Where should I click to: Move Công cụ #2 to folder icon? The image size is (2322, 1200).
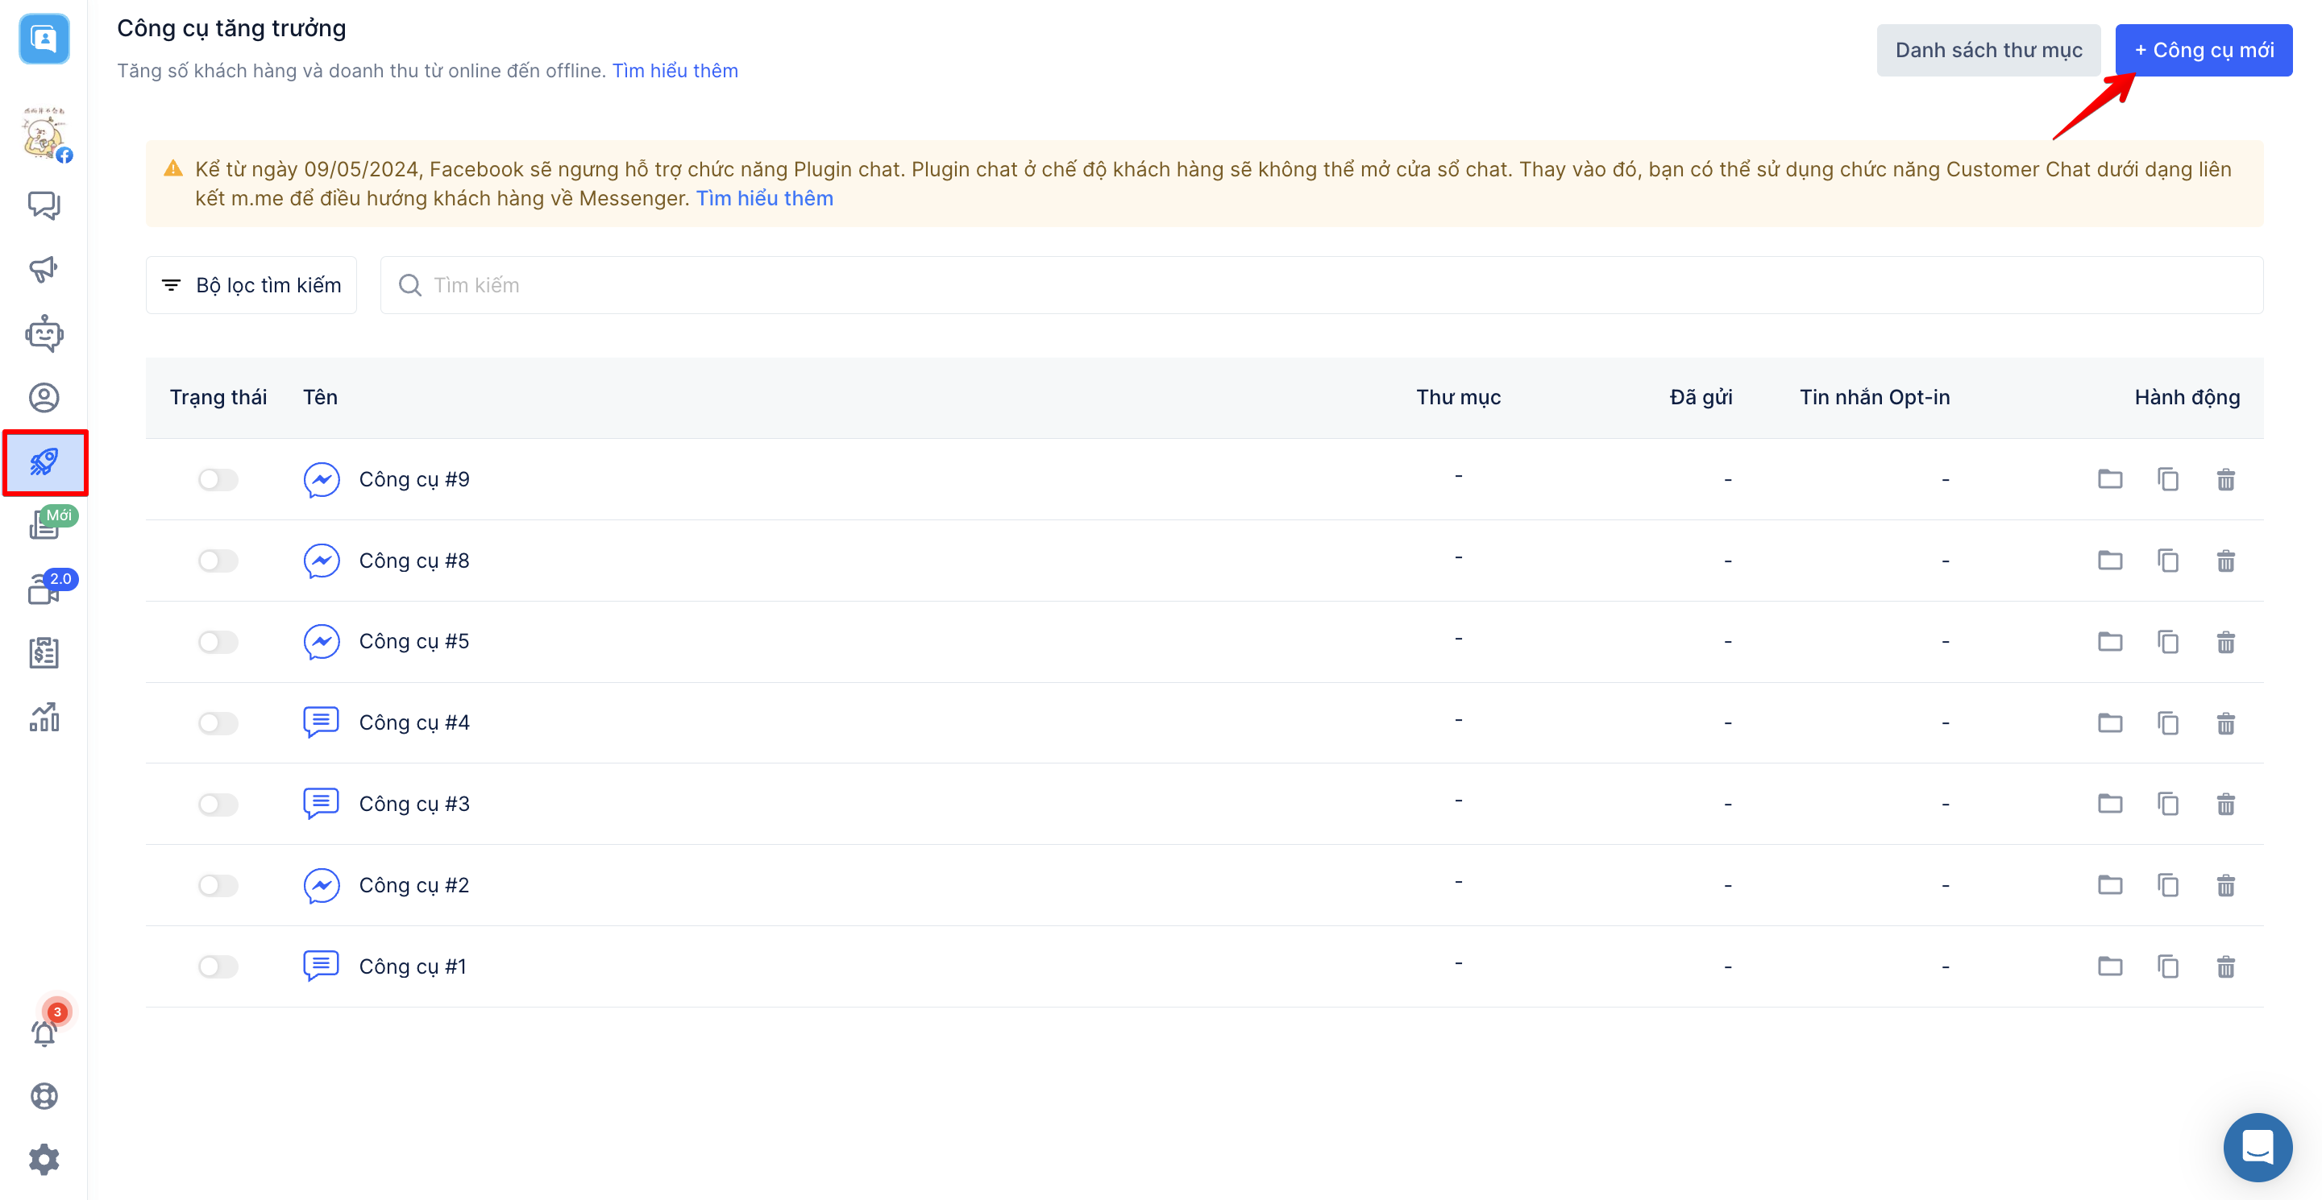(2109, 884)
